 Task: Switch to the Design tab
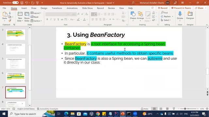point(44,8)
